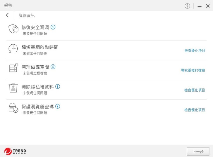Open 檢查優化項目 for startup time

pos(195,50)
